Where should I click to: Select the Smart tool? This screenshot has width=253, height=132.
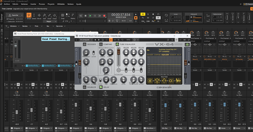29,15
